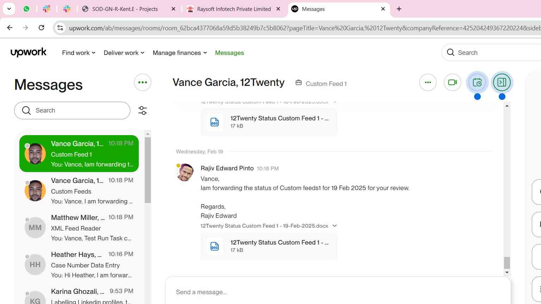The image size is (541, 304).
Task: Open Heather Hays Case Number Data Entry conversation
Action: click(79, 265)
